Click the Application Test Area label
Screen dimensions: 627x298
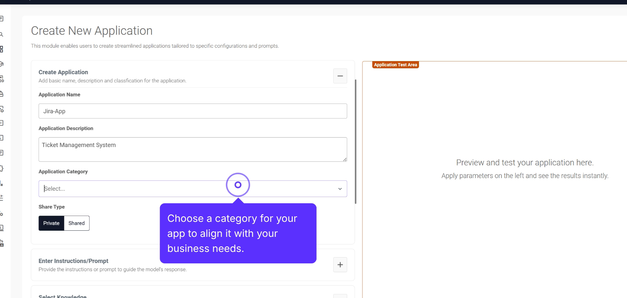[x=395, y=65]
